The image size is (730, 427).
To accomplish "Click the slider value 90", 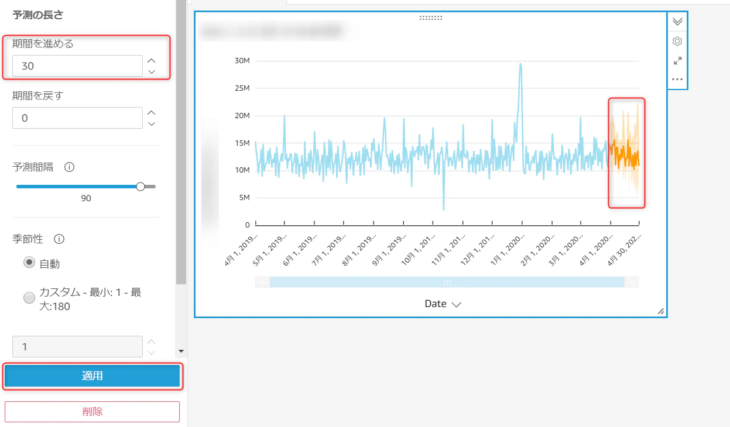I will 86,198.
